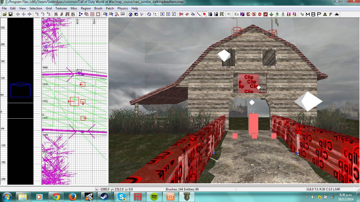
Task: Click the Tex Flip X icon
Action: coord(105,14)
